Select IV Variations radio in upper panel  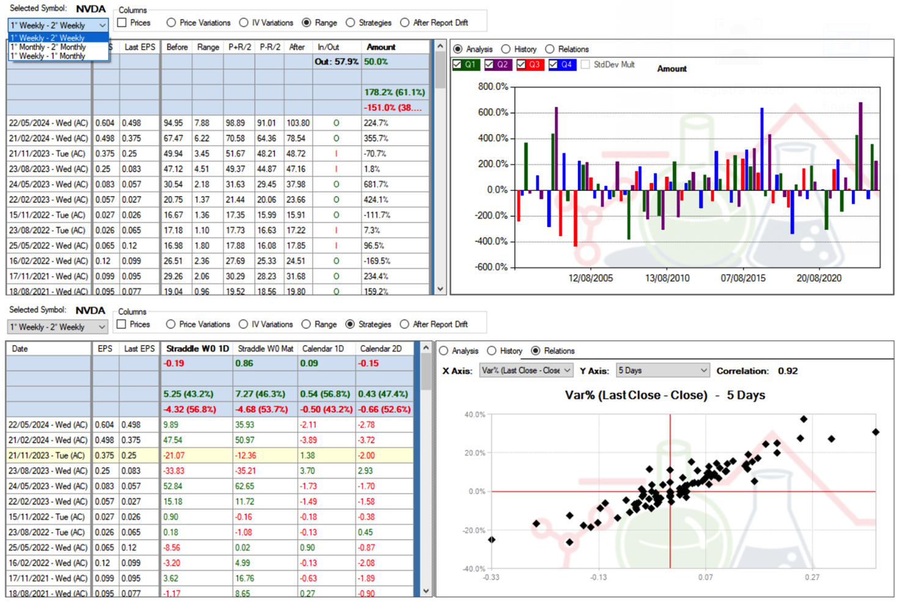(x=244, y=23)
